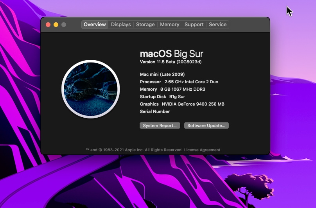
Task: Click the macOS Big Sur title
Action: (x=172, y=54)
